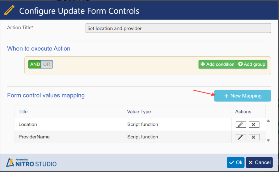Delete the Location mapping with X icon

click(254, 125)
